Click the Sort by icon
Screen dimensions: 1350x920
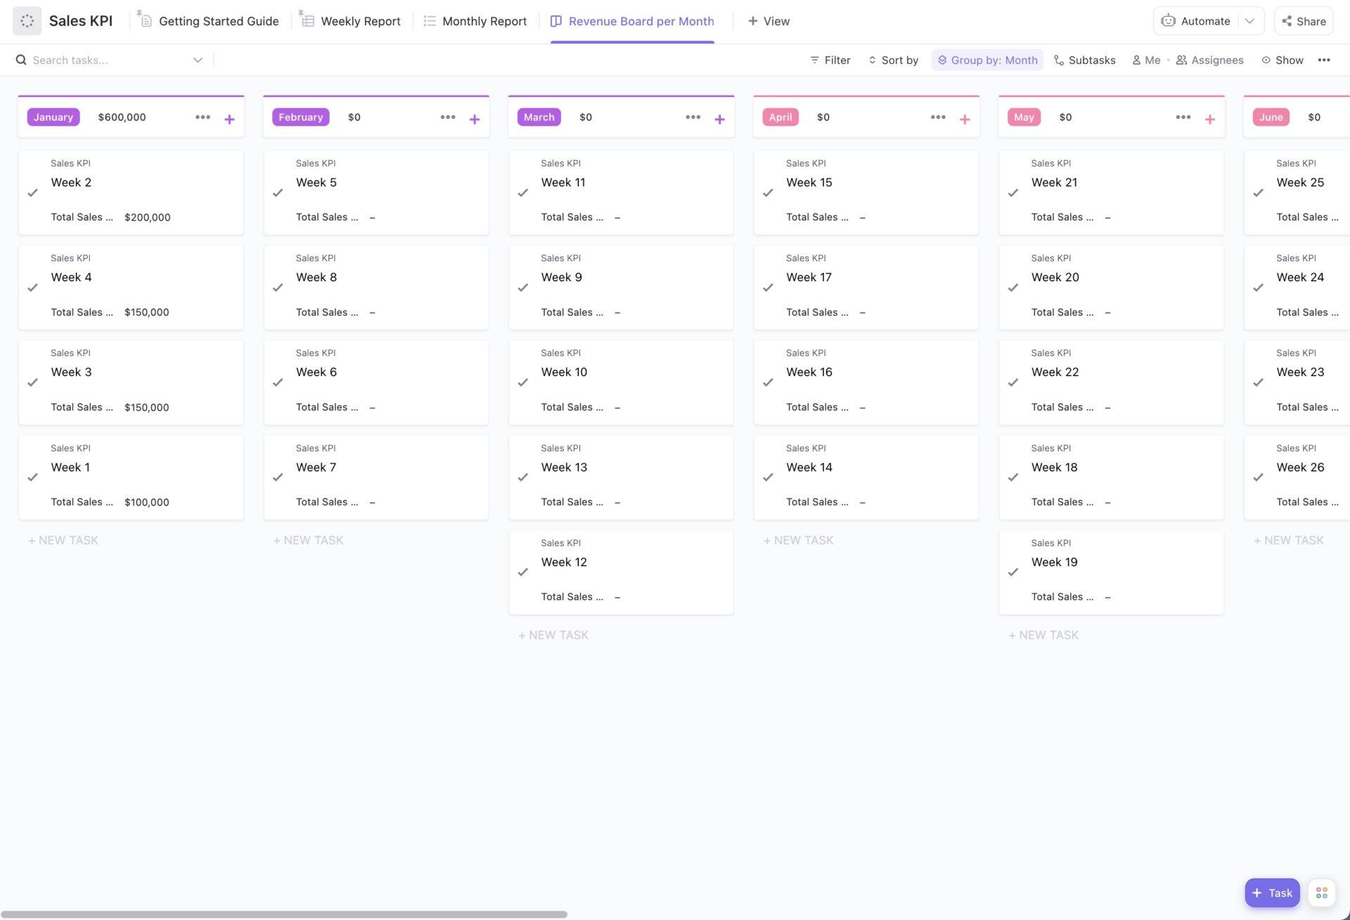(x=872, y=60)
